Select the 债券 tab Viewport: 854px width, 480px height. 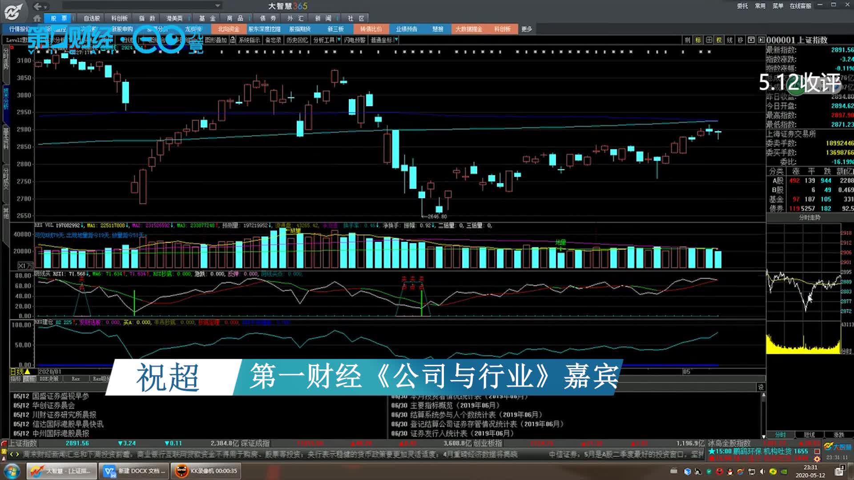(x=268, y=18)
